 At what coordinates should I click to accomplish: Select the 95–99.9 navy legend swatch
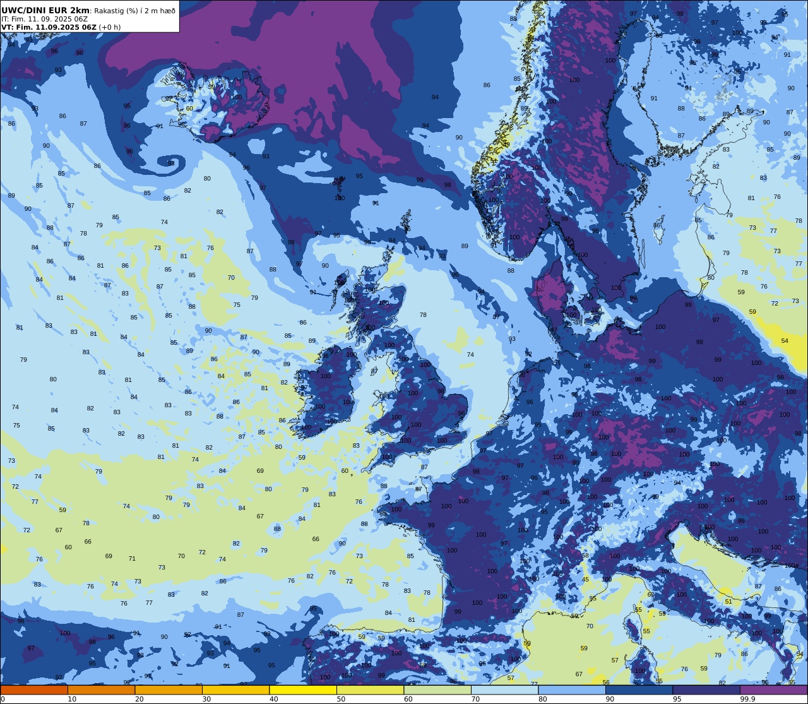[x=706, y=690]
